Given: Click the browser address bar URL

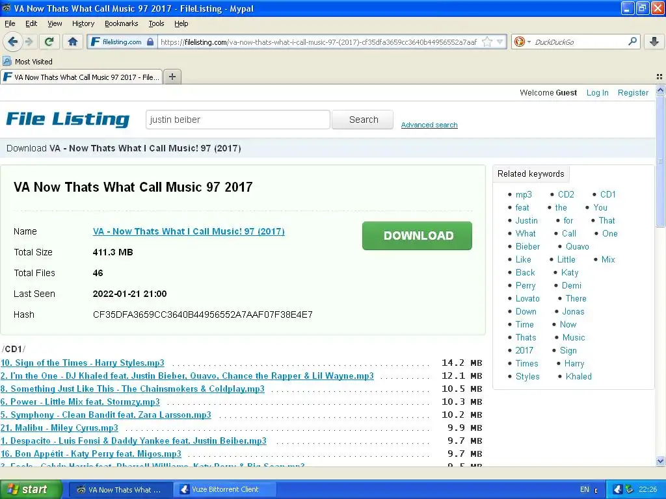Looking at the screenshot, I should [x=319, y=42].
